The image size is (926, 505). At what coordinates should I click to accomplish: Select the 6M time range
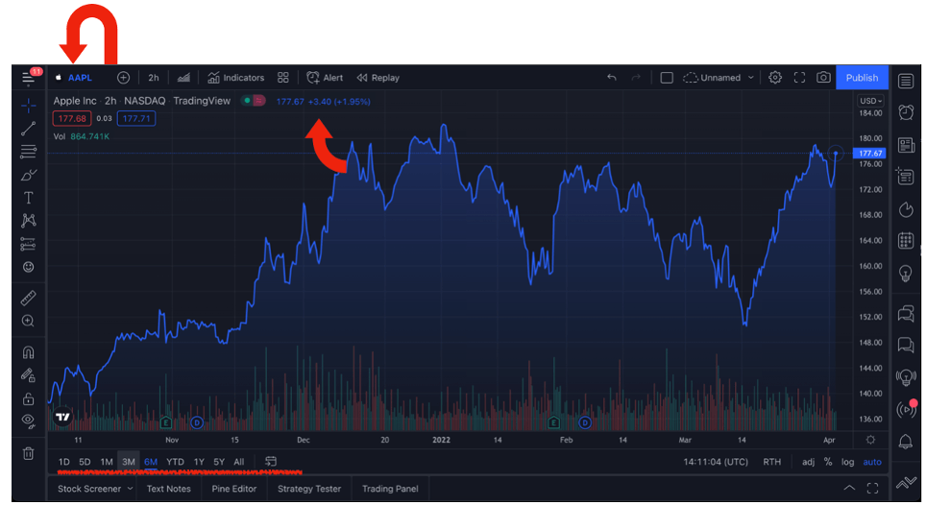[151, 462]
